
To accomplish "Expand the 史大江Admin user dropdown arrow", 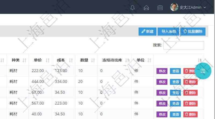I will 205,7.
